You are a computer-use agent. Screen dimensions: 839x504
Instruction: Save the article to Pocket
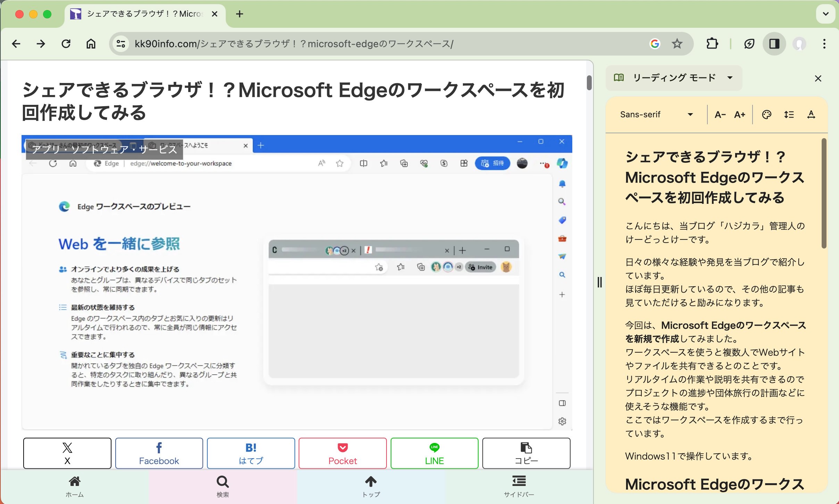tap(343, 453)
